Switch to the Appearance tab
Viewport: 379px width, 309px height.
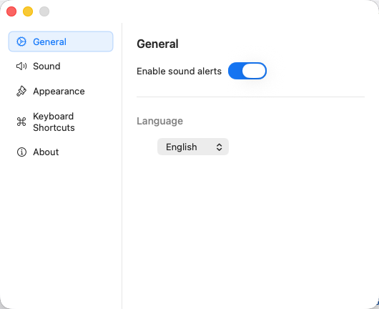61,91
